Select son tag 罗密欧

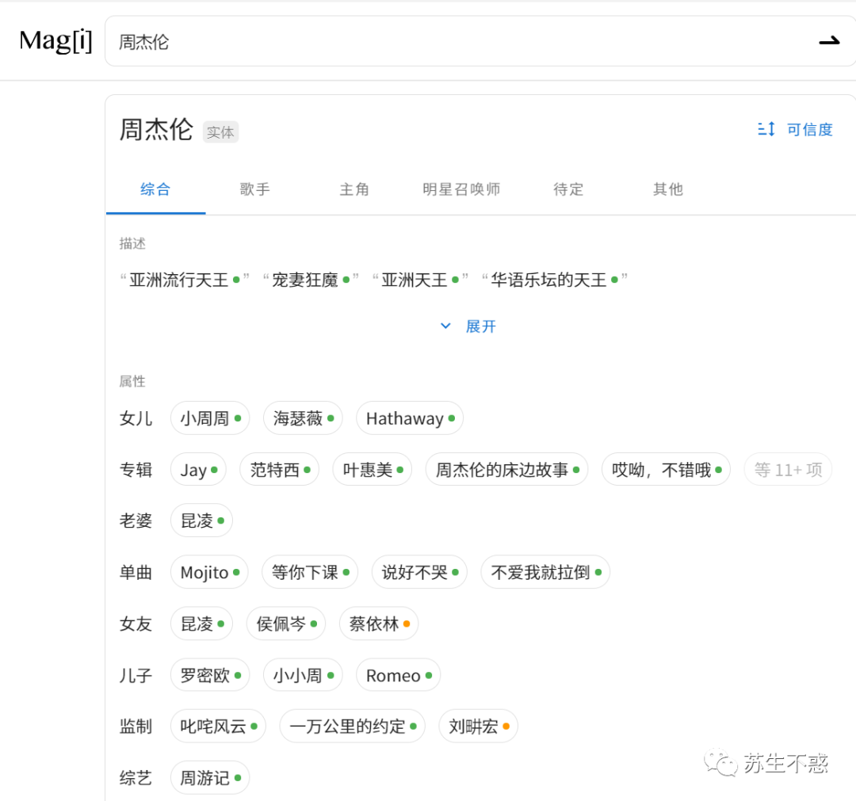click(x=210, y=676)
